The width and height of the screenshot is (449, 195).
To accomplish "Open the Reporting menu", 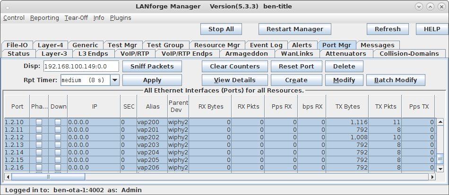I will [x=44, y=18].
